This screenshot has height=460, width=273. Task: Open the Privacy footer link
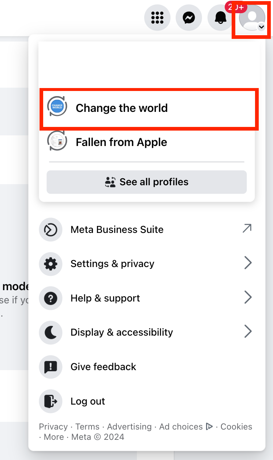click(53, 427)
